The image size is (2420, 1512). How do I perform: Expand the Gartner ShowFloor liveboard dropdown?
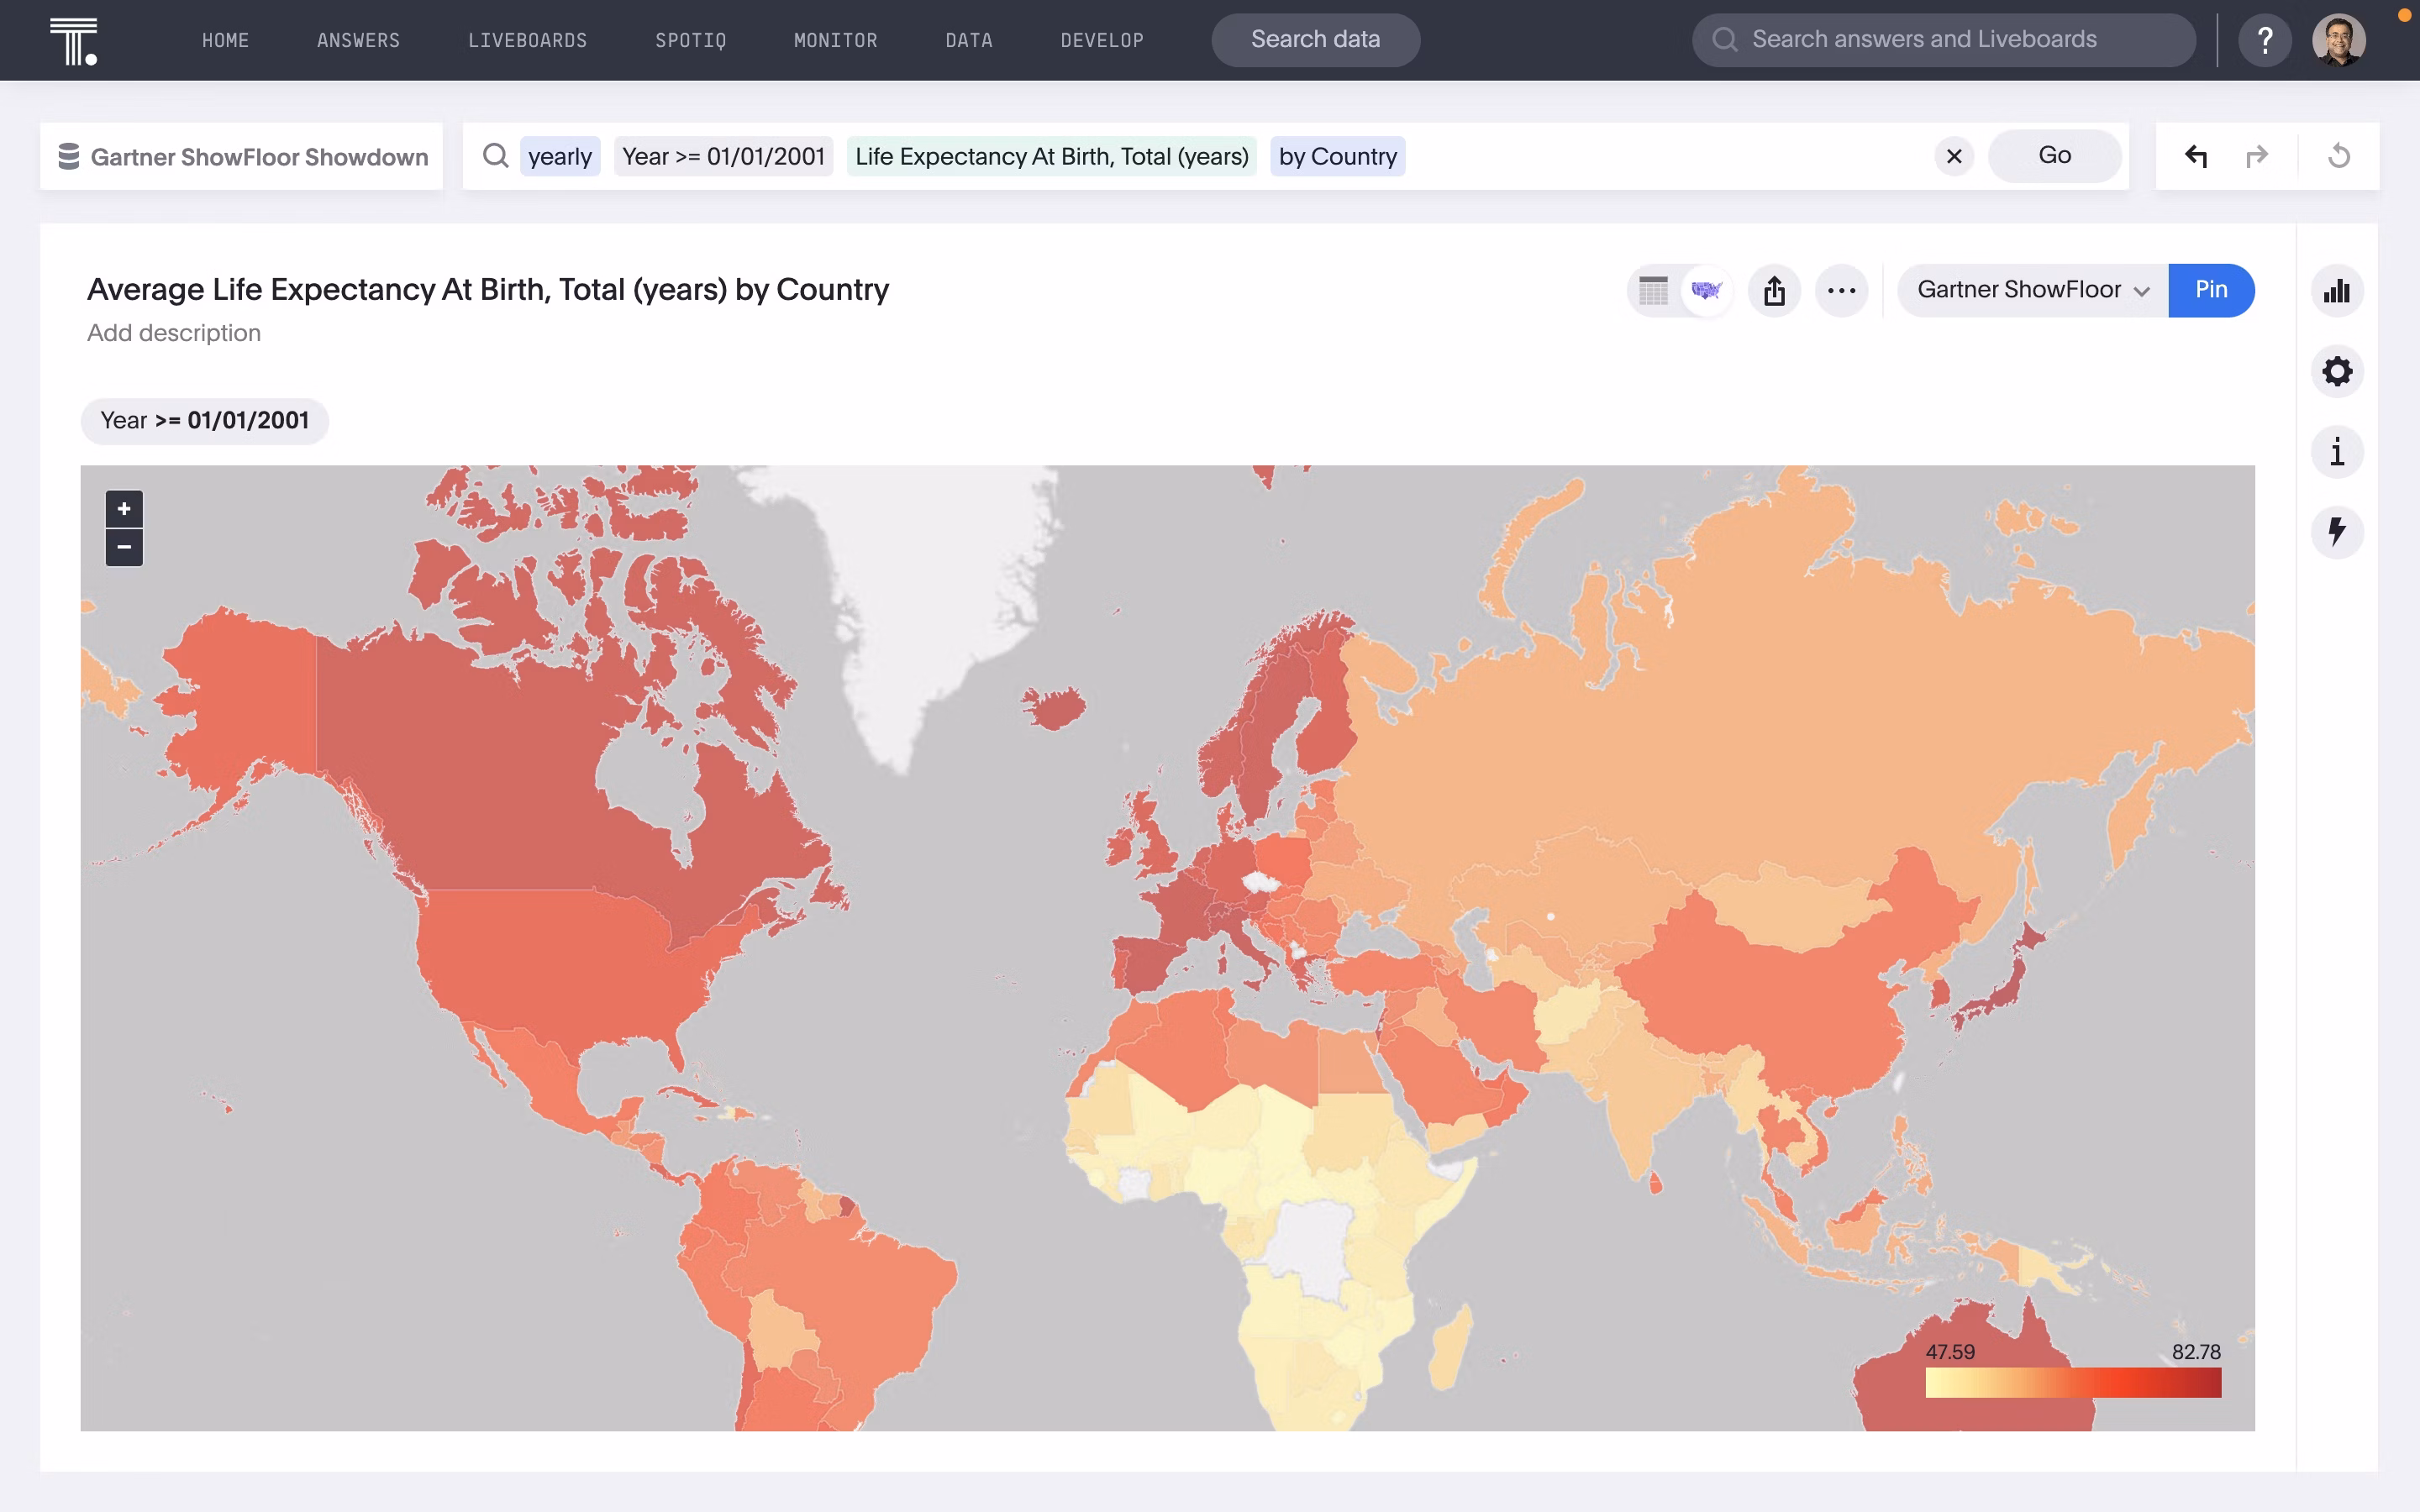tap(2033, 290)
